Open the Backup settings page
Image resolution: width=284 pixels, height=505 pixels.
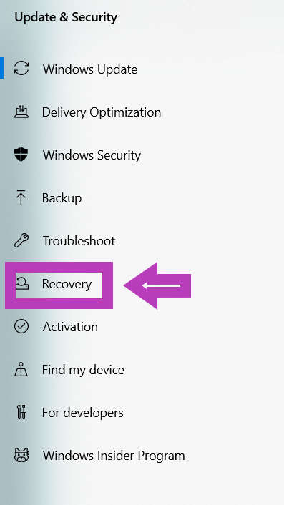(62, 197)
